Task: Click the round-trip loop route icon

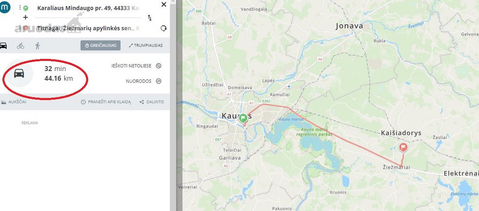Action: tap(163, 28)
